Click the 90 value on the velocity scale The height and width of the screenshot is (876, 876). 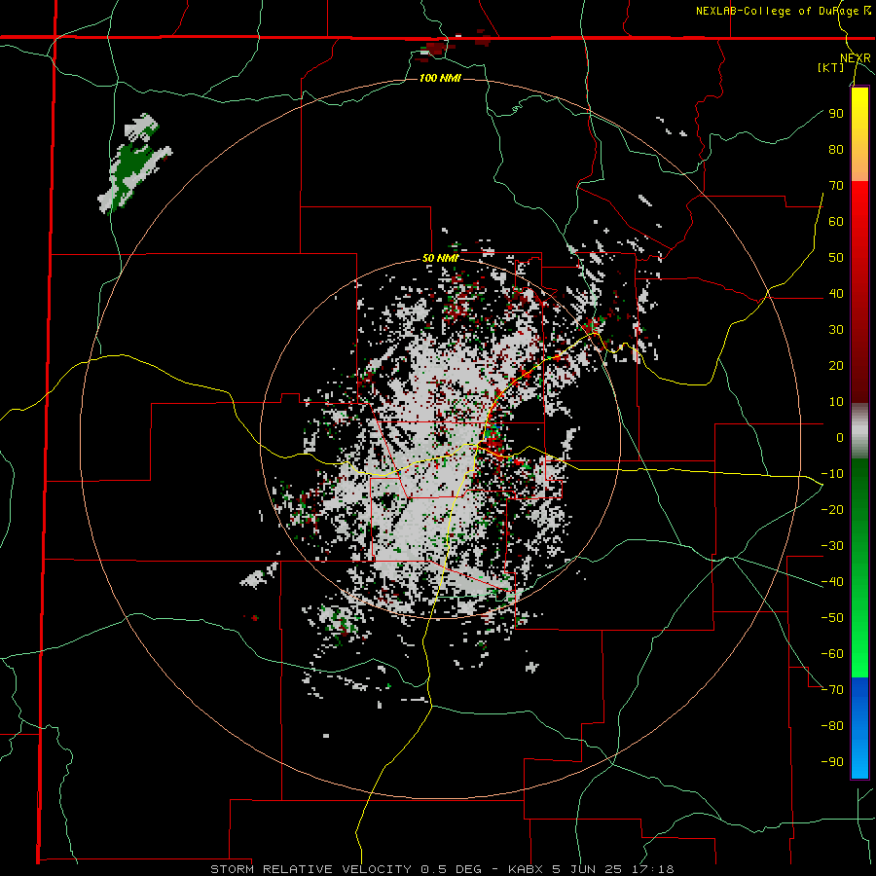[x=836, y=114]
